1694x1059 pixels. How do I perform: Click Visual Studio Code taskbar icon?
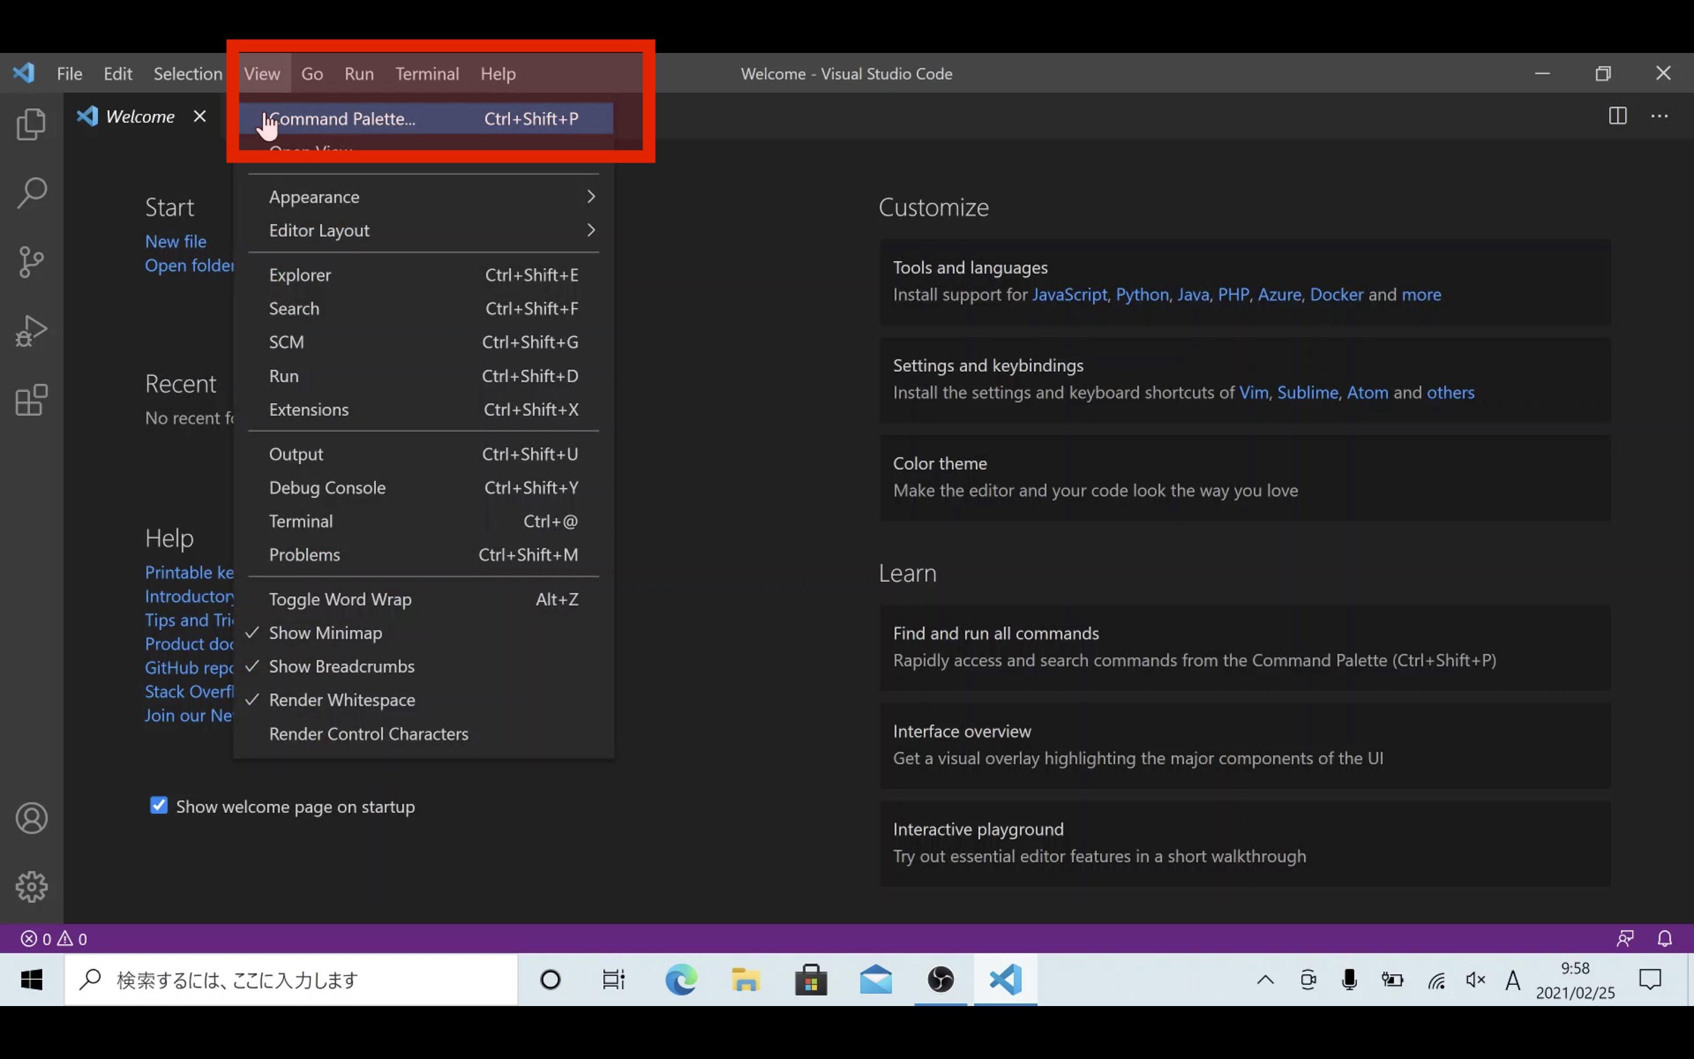click(x=1005, y=979)
